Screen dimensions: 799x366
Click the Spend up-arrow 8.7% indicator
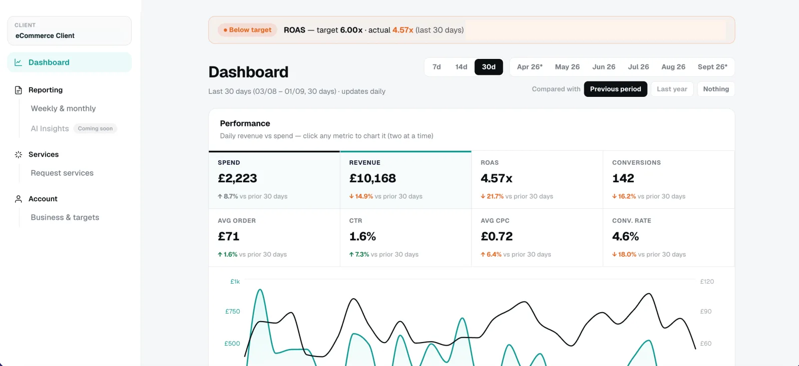click(228, 196)
